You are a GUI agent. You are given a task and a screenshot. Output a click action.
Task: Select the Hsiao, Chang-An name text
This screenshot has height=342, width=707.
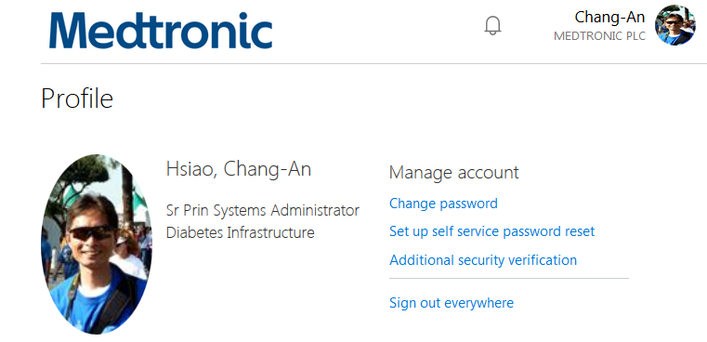[239, 169]
